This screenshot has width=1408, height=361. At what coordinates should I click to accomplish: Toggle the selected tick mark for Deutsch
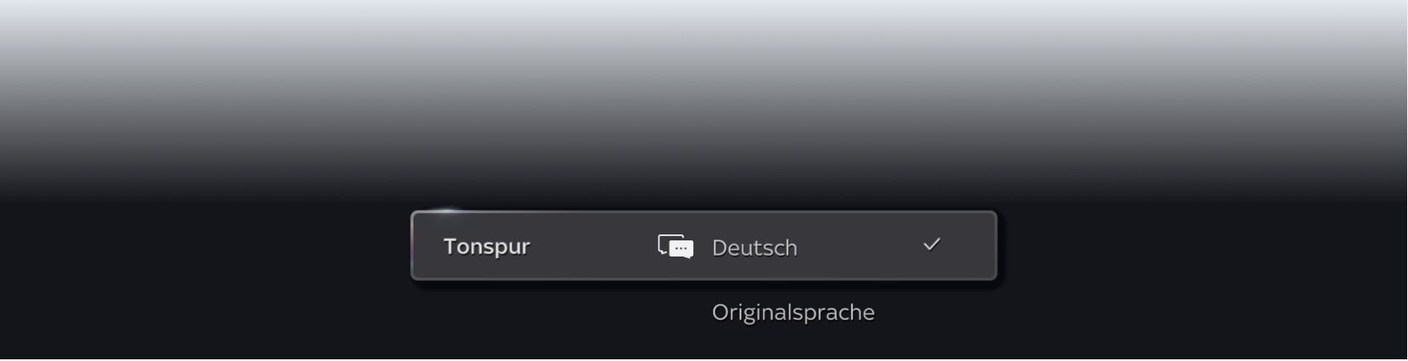pyautogui.click(x=932, y=245)
